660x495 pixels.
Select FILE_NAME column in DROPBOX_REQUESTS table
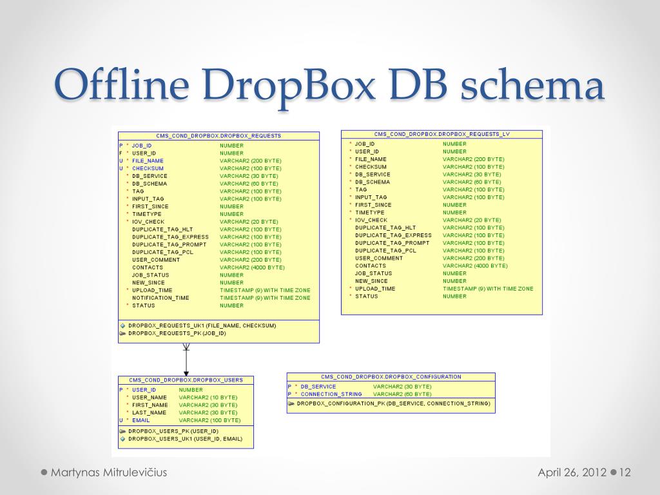tap(148, 160)
